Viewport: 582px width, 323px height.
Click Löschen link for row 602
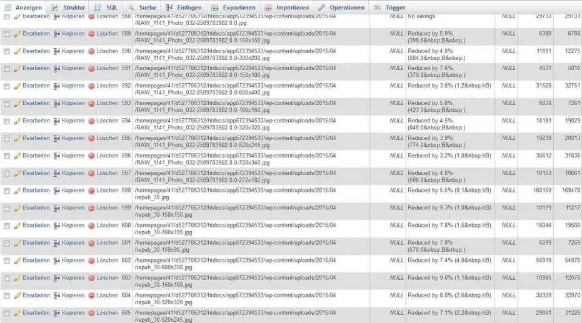[108, 261]
